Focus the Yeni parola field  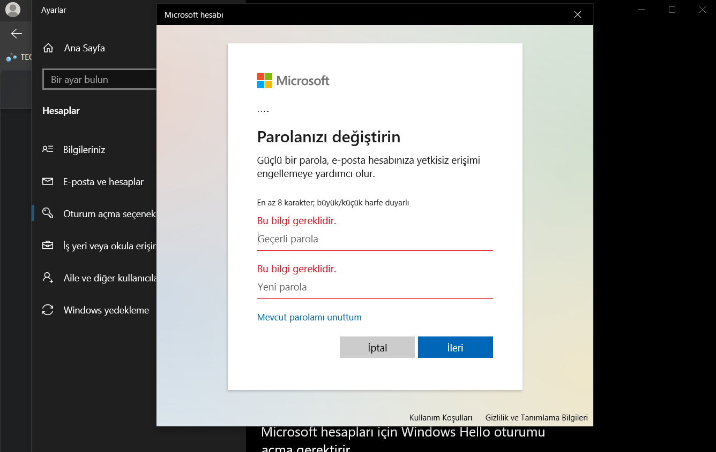tap(375, 287)
